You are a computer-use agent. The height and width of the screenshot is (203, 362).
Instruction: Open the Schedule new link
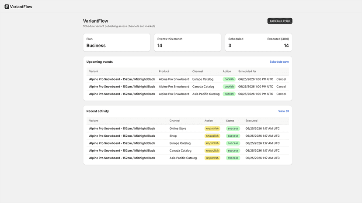click(279, 62)
